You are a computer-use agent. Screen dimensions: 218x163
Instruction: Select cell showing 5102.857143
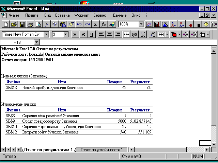click(141, 121)
